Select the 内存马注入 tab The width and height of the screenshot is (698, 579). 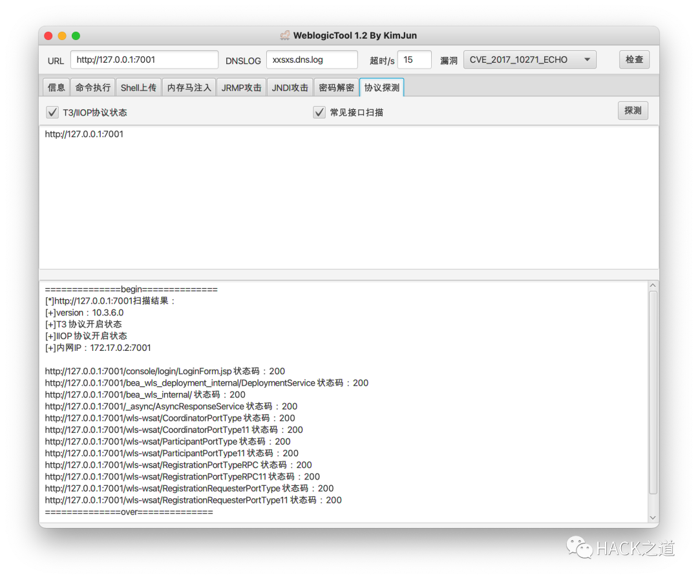189,87
